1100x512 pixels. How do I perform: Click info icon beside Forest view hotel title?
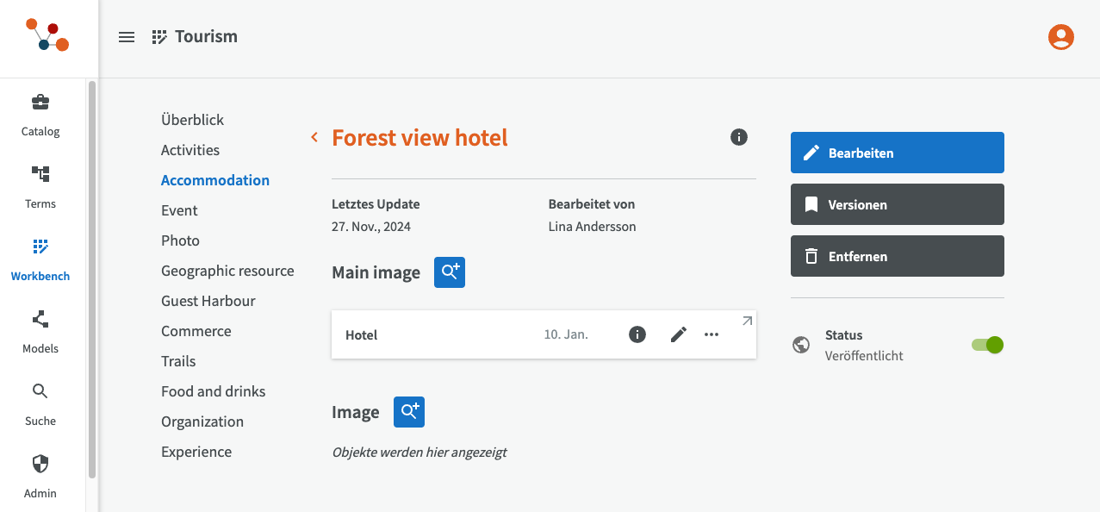pyautogui.click(x=739, y=137)
